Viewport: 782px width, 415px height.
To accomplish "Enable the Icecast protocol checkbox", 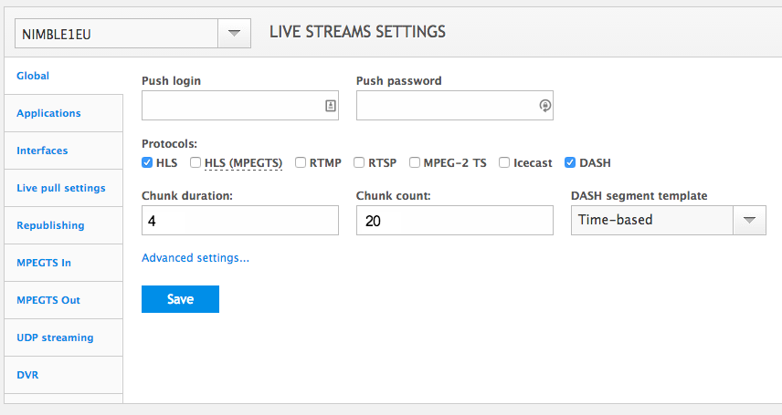I will 504,163.
